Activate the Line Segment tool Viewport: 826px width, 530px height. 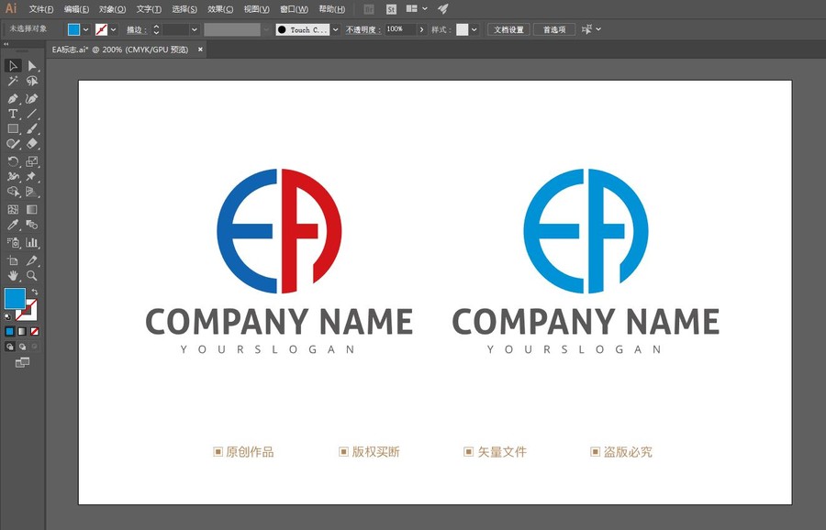pyautogui.click(x=32, y=114)
